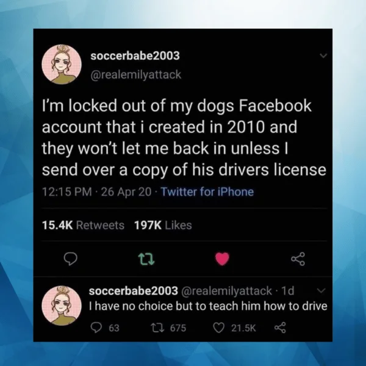
Task: Open the avatar on the reply tweet
Action: coord(62,306)
